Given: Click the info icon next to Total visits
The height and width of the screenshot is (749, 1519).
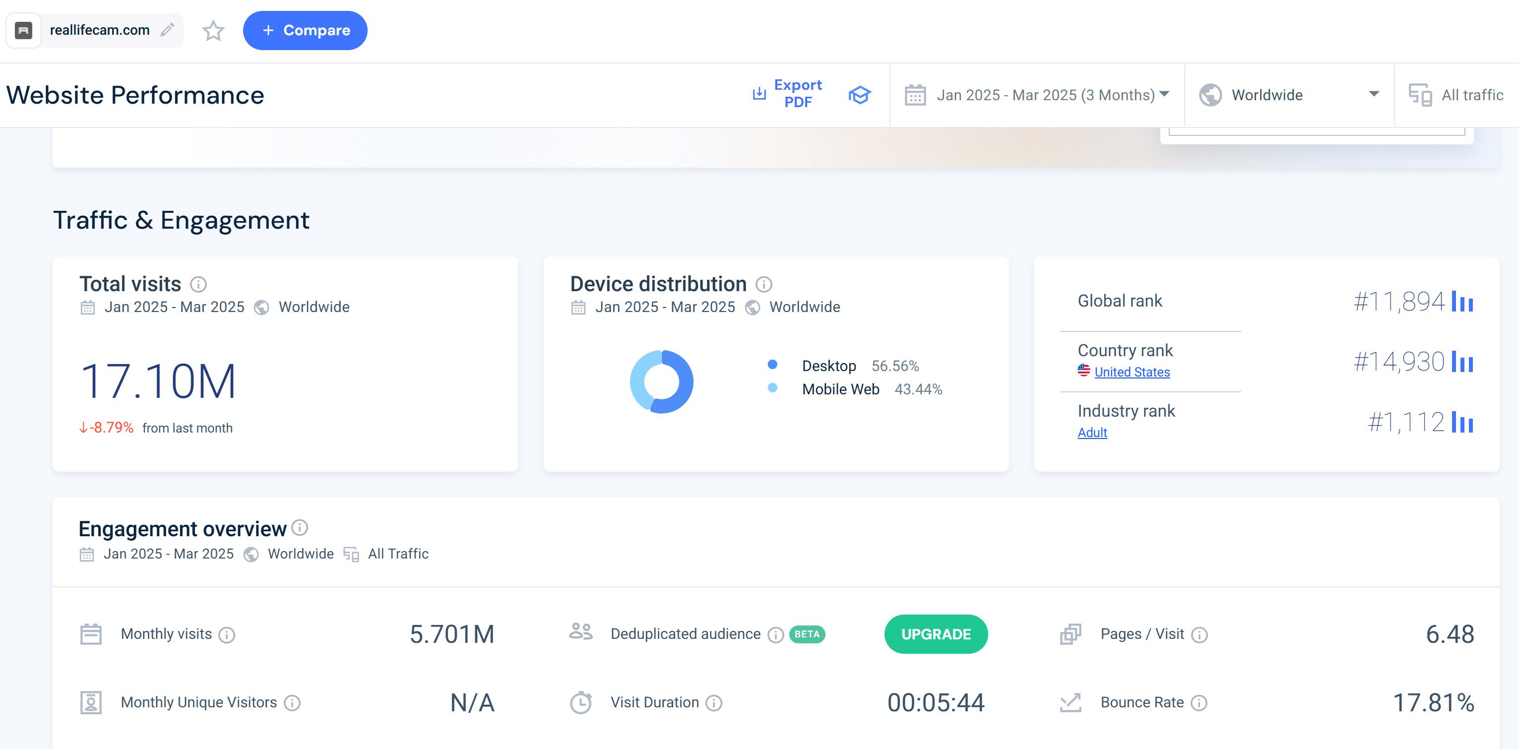Looking at the screenshot, I should (198, 284).
